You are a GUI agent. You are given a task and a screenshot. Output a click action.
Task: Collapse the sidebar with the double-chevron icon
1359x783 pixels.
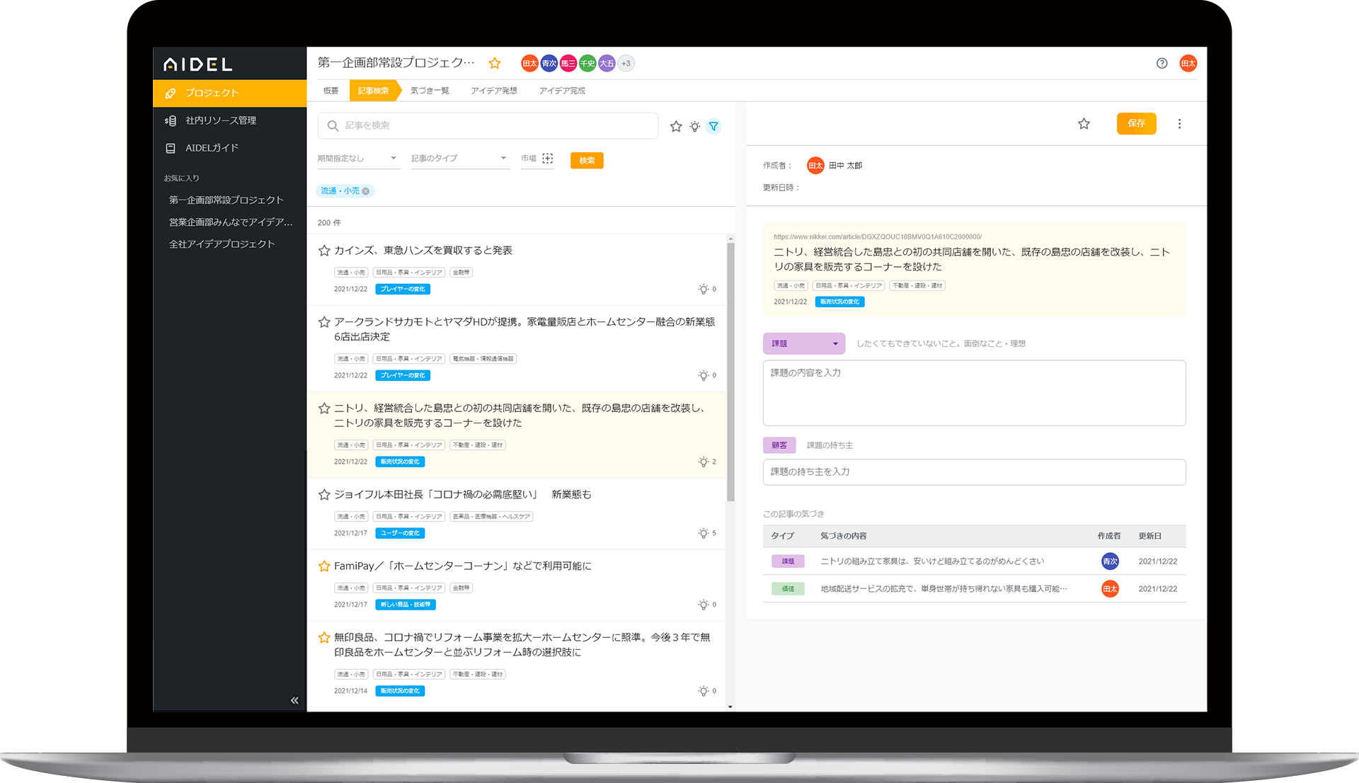293,700
